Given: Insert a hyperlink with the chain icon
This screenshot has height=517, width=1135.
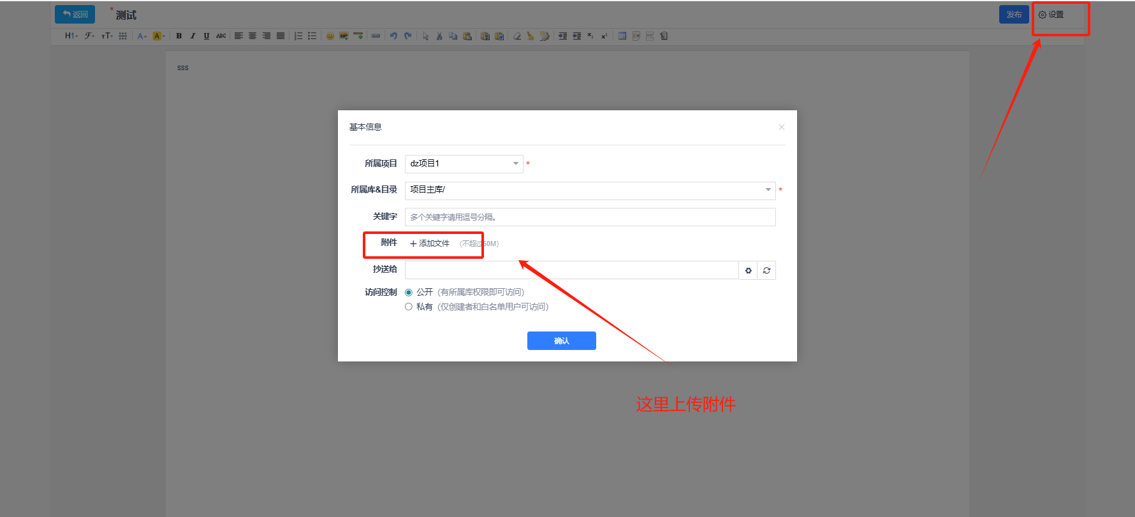Looking at the screenshot, I should click(376, 36).
